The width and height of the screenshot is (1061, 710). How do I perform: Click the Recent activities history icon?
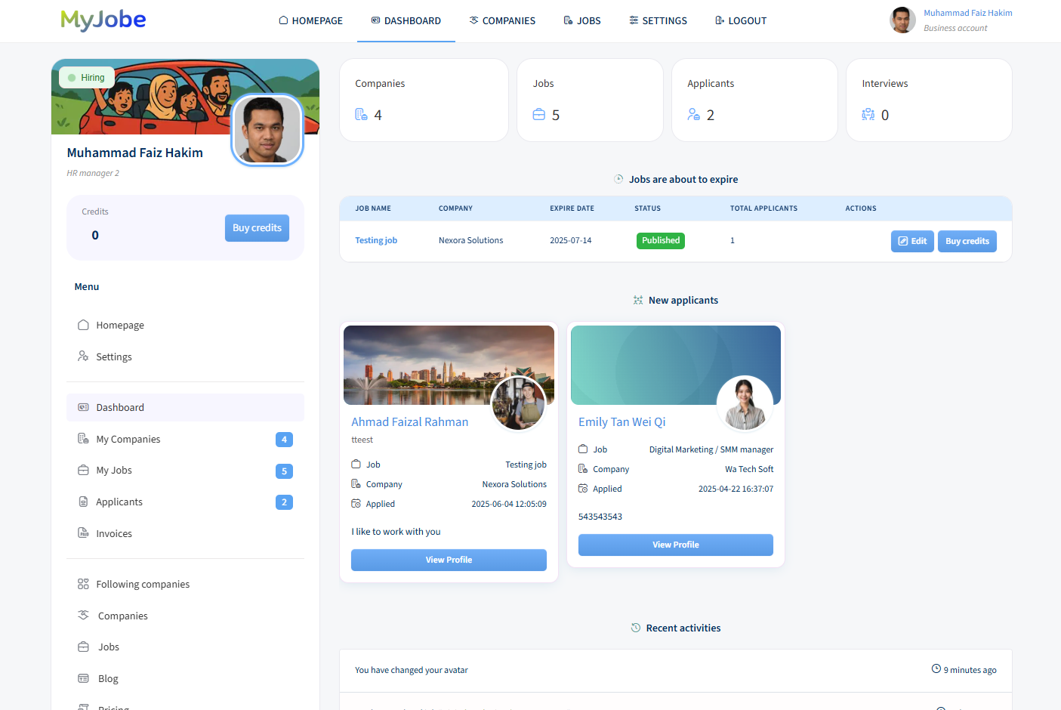pos(636,628)
